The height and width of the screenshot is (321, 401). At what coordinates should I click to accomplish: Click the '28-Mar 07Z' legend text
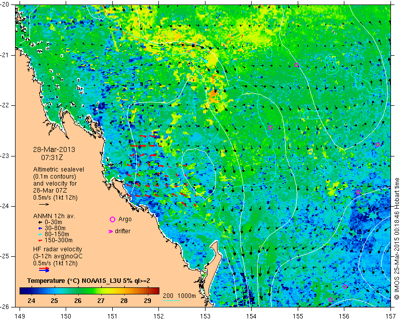(50, 191)
